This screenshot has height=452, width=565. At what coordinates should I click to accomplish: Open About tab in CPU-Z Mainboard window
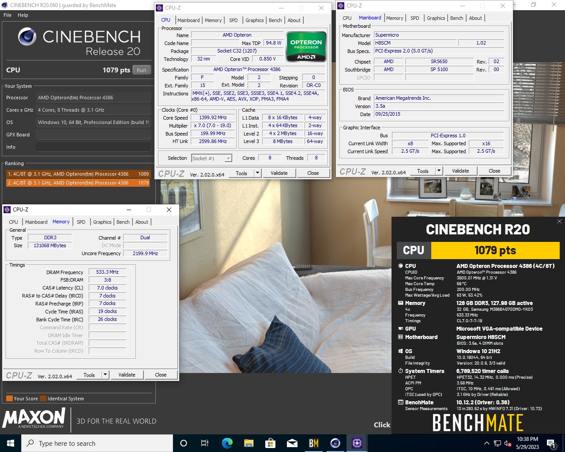475,18
